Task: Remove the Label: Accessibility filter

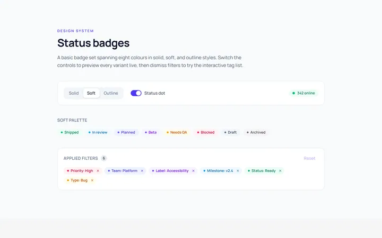Action: [194, 171]
